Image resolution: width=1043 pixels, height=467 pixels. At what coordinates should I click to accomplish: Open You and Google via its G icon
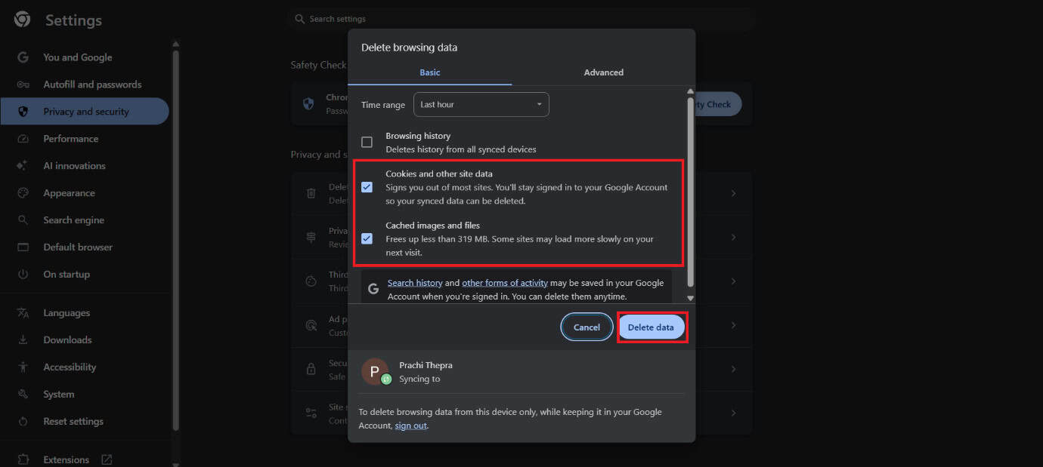pyautogui.click(x=23, y=57)
